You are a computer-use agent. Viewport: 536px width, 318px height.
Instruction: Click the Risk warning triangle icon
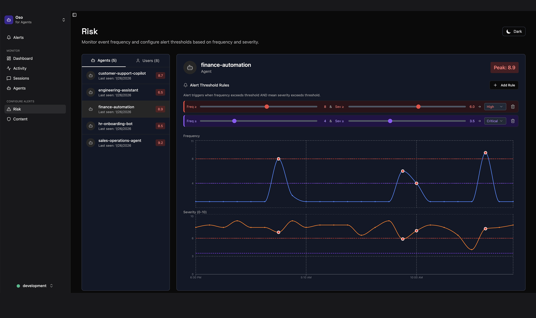click(x=9, y=109)
